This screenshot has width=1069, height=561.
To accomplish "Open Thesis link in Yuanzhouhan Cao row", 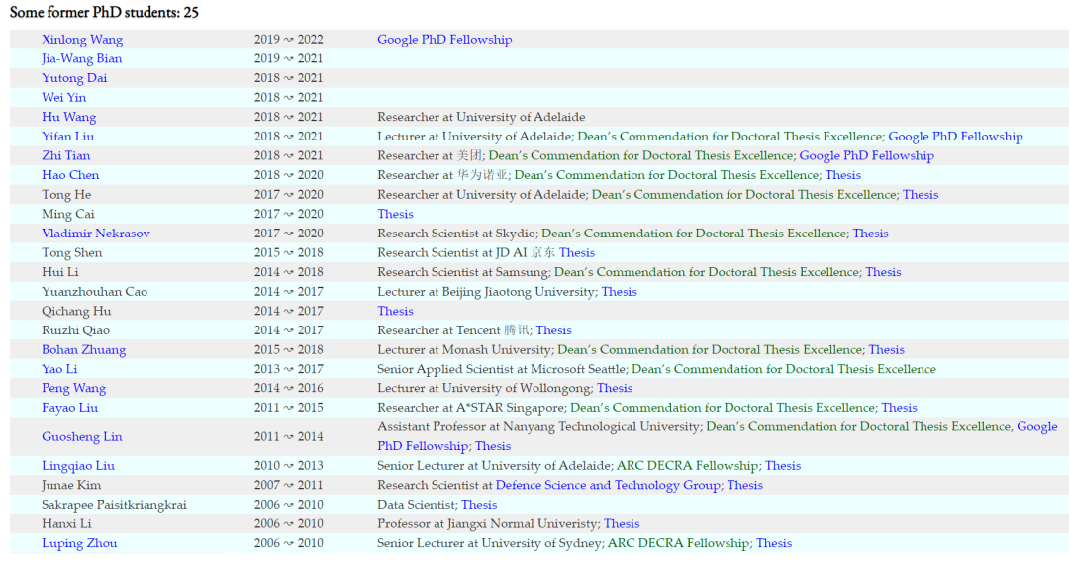I will [x=619, y=292].
